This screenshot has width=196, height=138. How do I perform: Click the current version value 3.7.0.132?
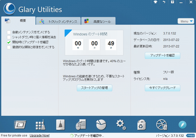(169, 33)
